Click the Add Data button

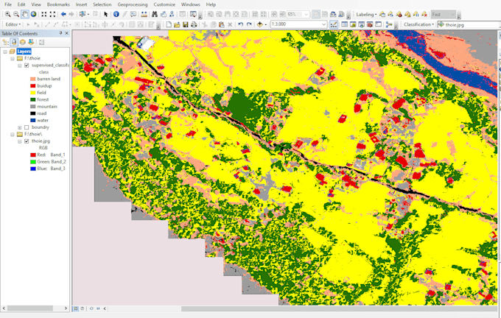pyautogui.click(x=259, y=24)
